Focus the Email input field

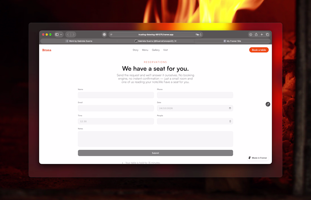(x=116, y=108)
